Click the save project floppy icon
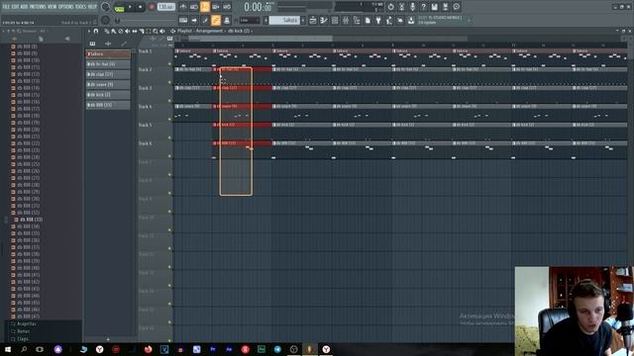 tap(434, 7)
